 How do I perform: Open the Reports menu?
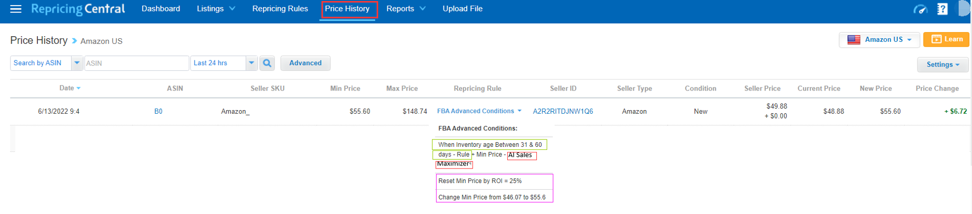point(406,9)
